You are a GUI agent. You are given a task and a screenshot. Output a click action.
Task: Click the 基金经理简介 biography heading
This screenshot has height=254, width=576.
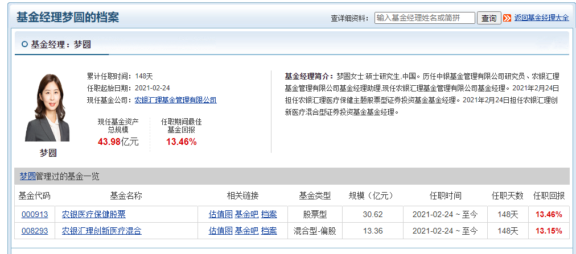(309, 76)
